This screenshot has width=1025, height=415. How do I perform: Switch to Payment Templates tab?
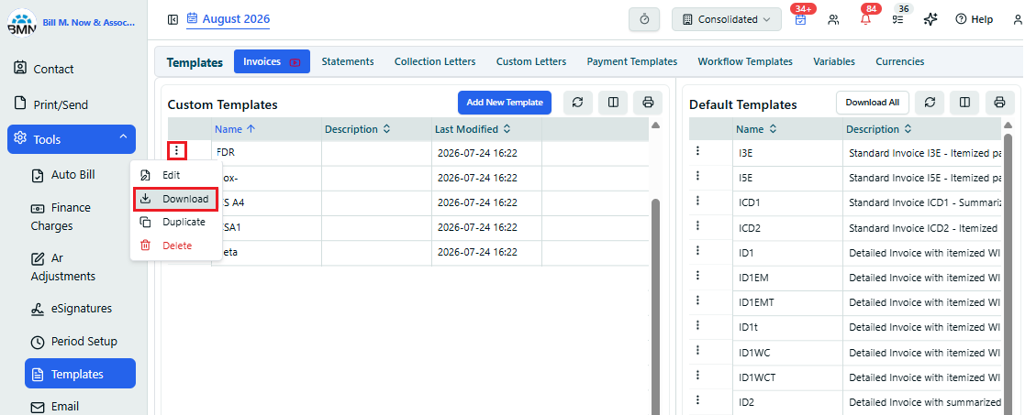coord(632,61)
